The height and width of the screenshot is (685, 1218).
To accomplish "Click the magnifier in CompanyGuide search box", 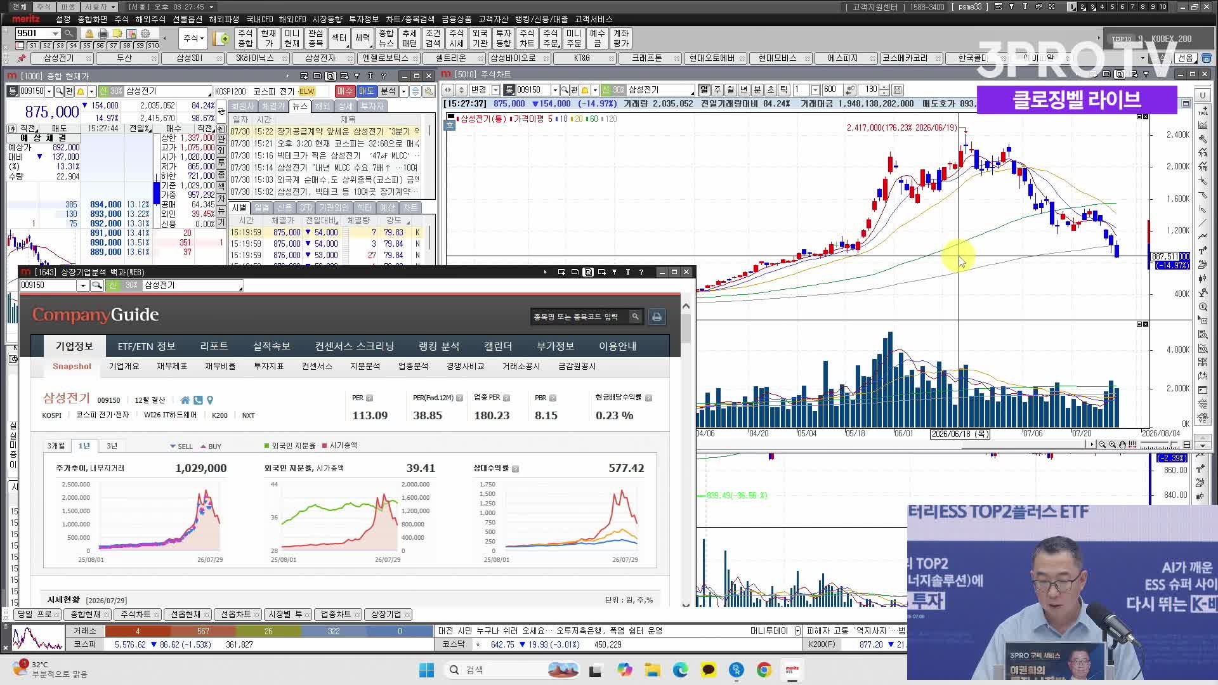I will tap(635, 316).
